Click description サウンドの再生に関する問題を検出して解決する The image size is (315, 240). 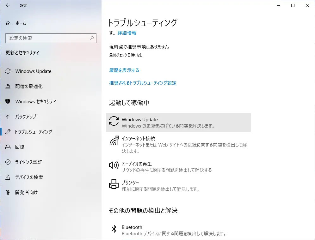click(x=167, y=170)
